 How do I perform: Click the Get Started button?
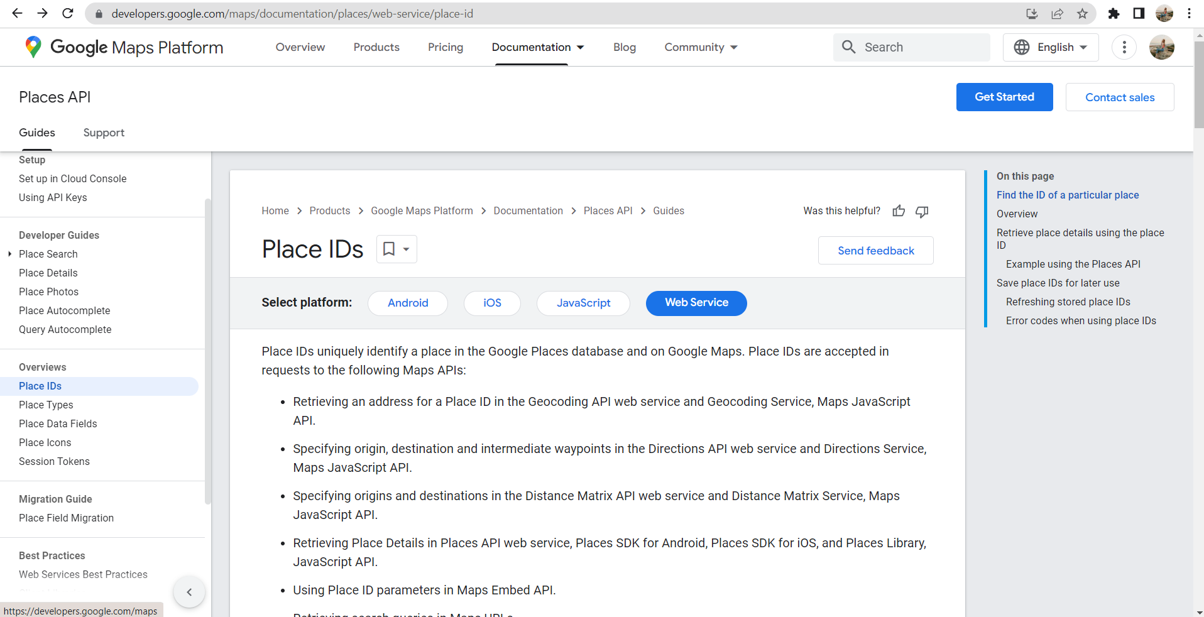tap(1004, 97)
